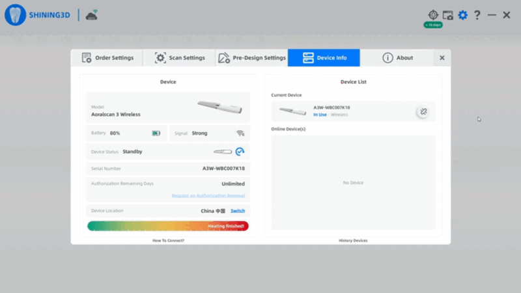Click the scanner status icon beside Standby
The image size is (521, 293).
click(223, 152)
